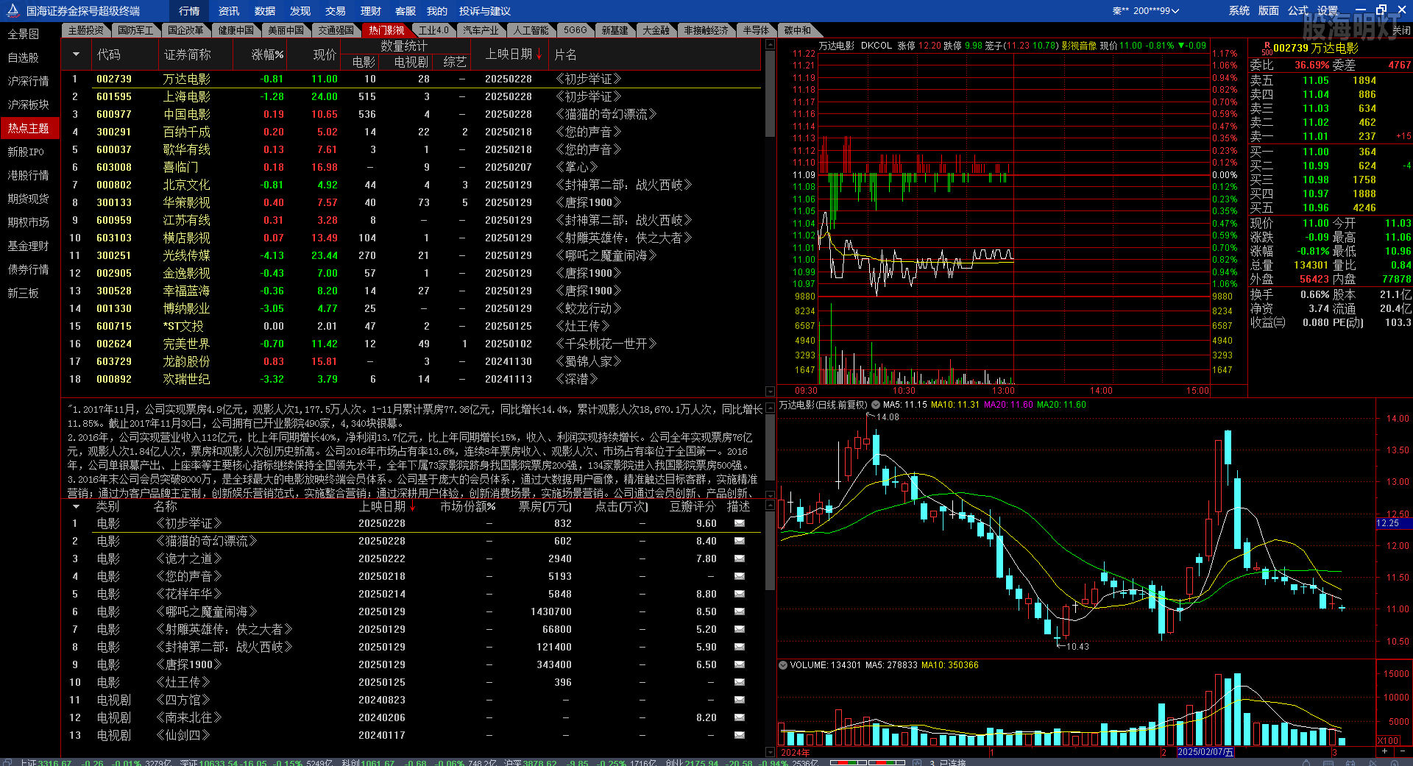The height and width of the screenshot is (766, 1413).
Task: Open the account 200***99 dropdown
Action: coord(1146,10)
